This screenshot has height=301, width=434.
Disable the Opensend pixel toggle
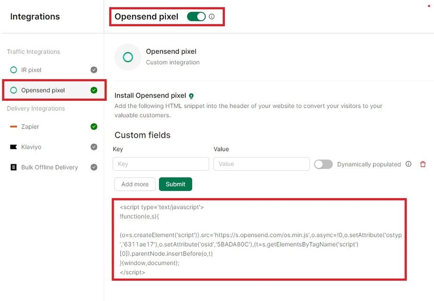point(196,15)
